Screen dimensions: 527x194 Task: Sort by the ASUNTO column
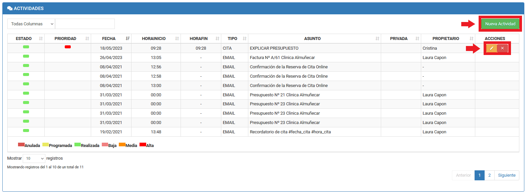(314, 39)
